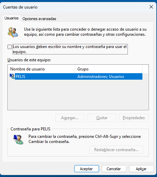
Task: Click the PELIS account icon in the list
Action: coord(12,76)
